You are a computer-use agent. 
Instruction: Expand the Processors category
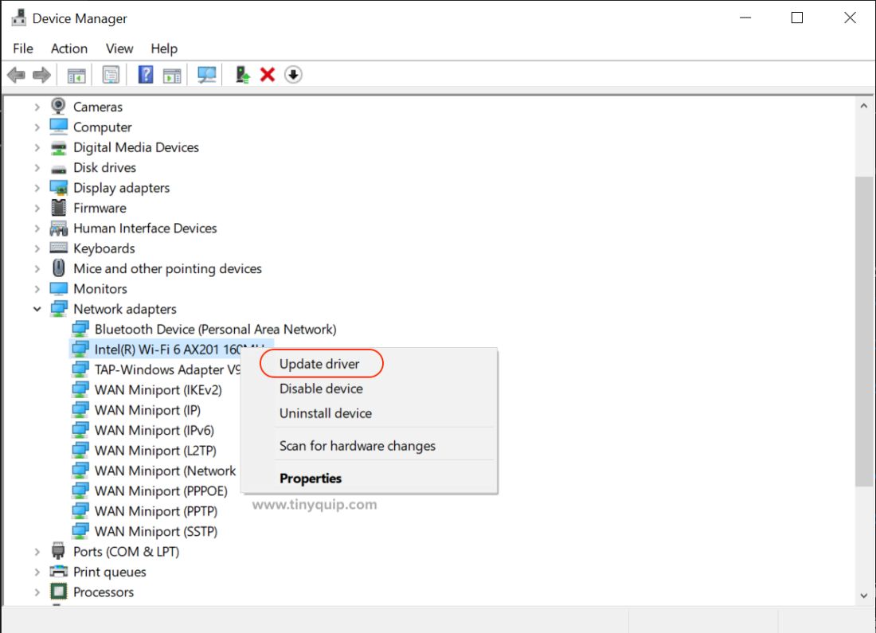pyautogui.click(x=37, y=592)
